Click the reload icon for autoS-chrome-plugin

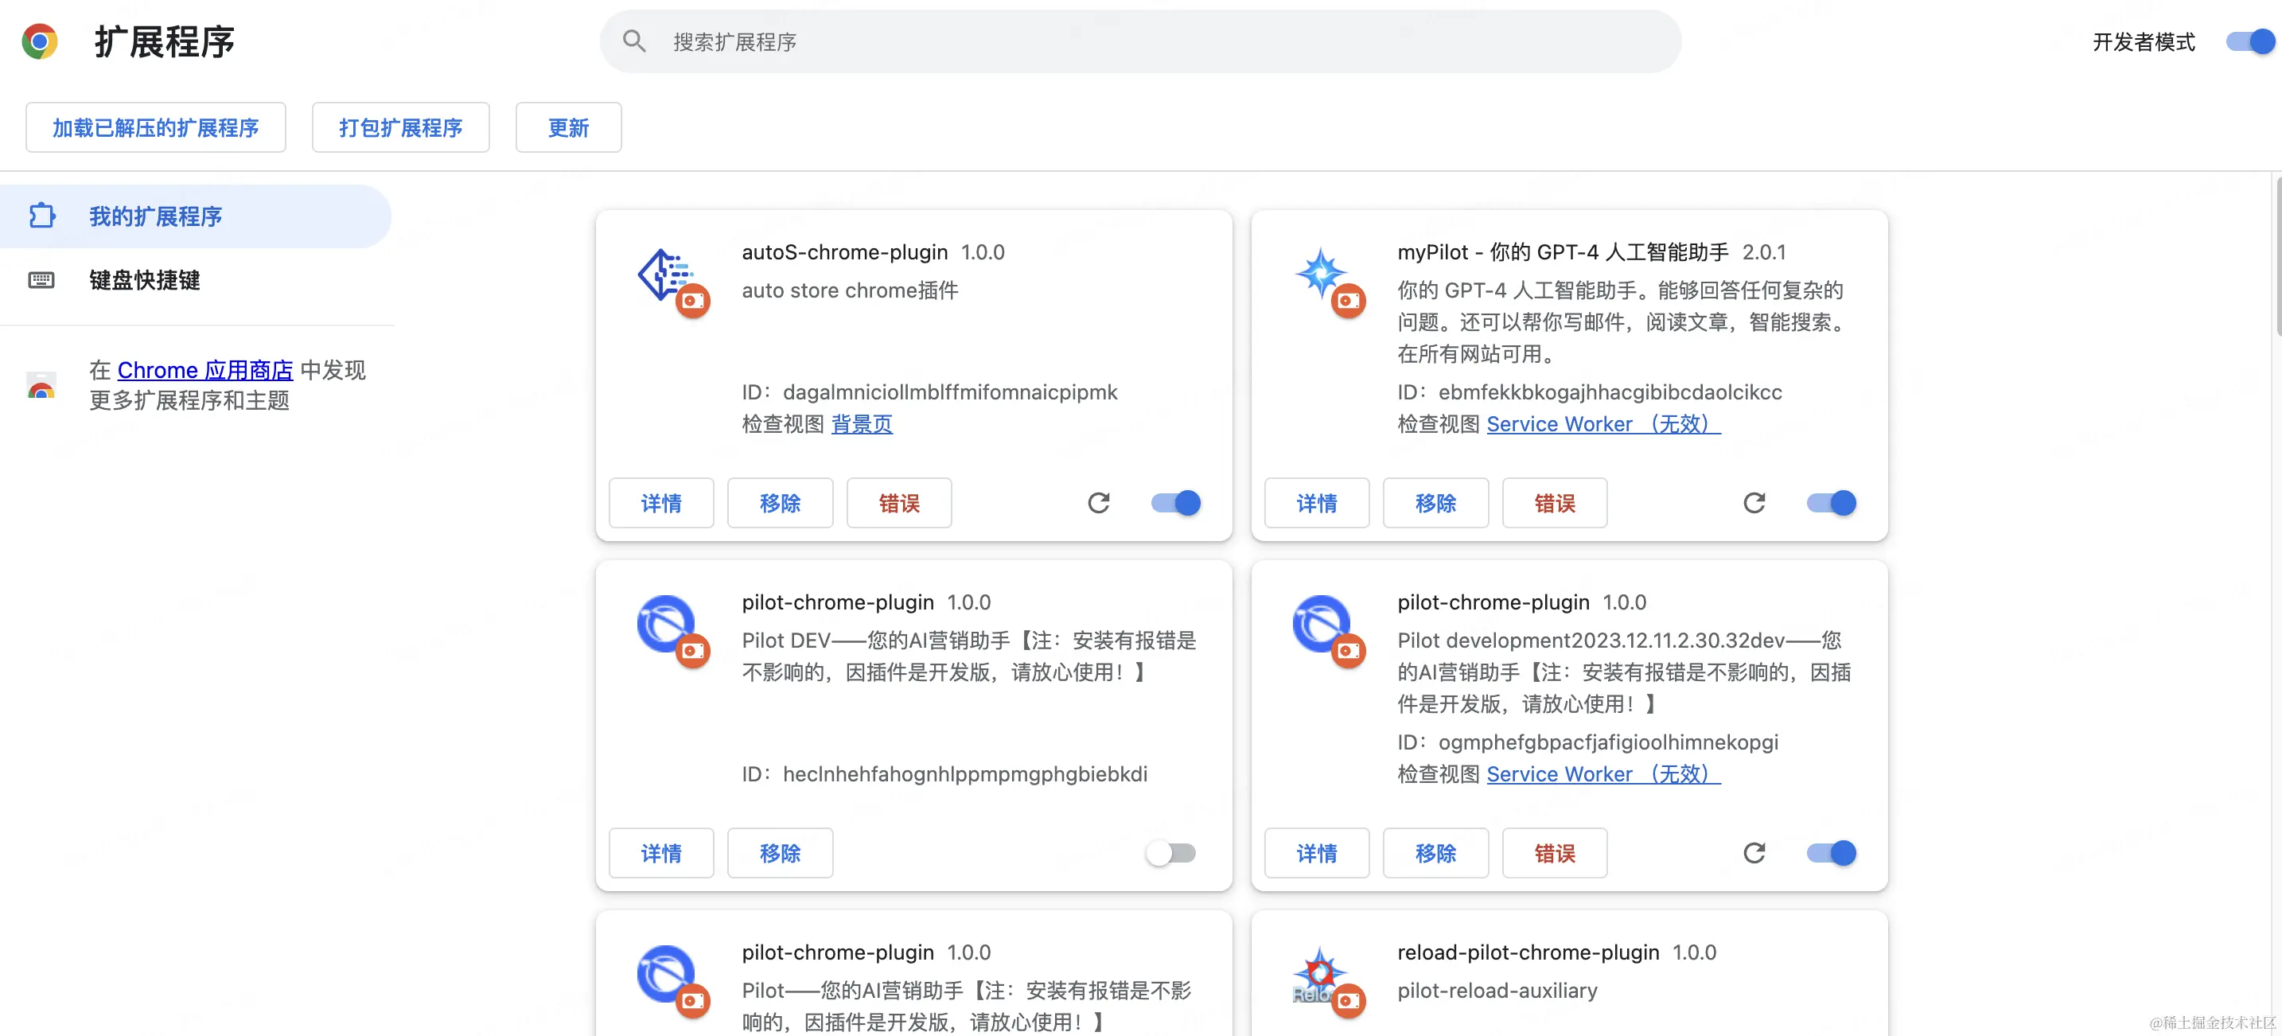pos(1099,503)
